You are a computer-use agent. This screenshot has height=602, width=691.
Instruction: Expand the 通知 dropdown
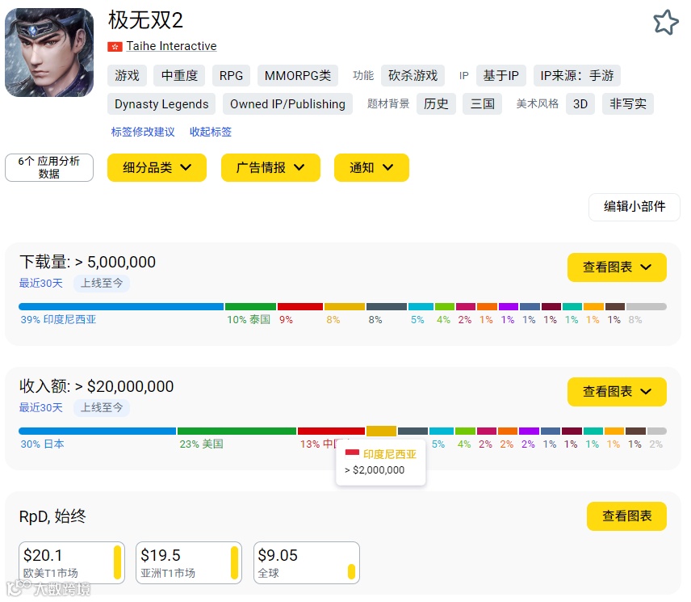pos(371,167)
